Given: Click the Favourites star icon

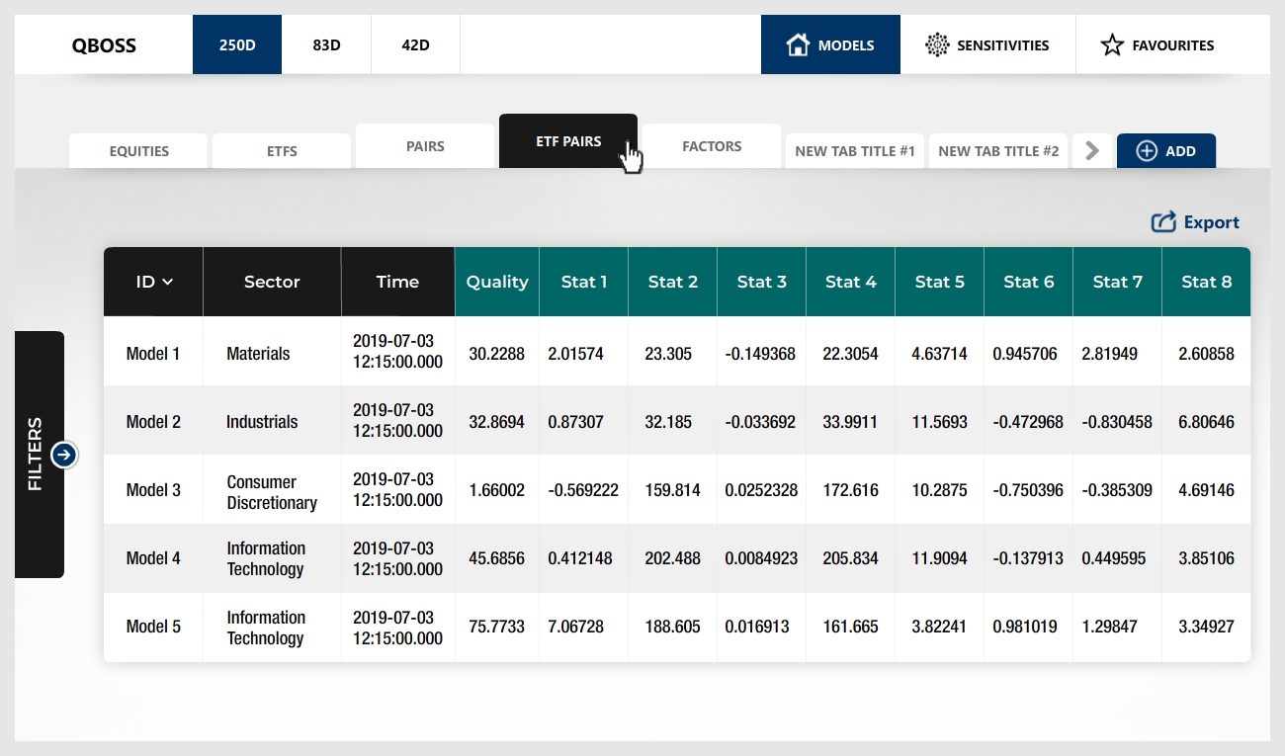Looking at the screenshot, I should pyautogui.click(x=1112, y=44).
